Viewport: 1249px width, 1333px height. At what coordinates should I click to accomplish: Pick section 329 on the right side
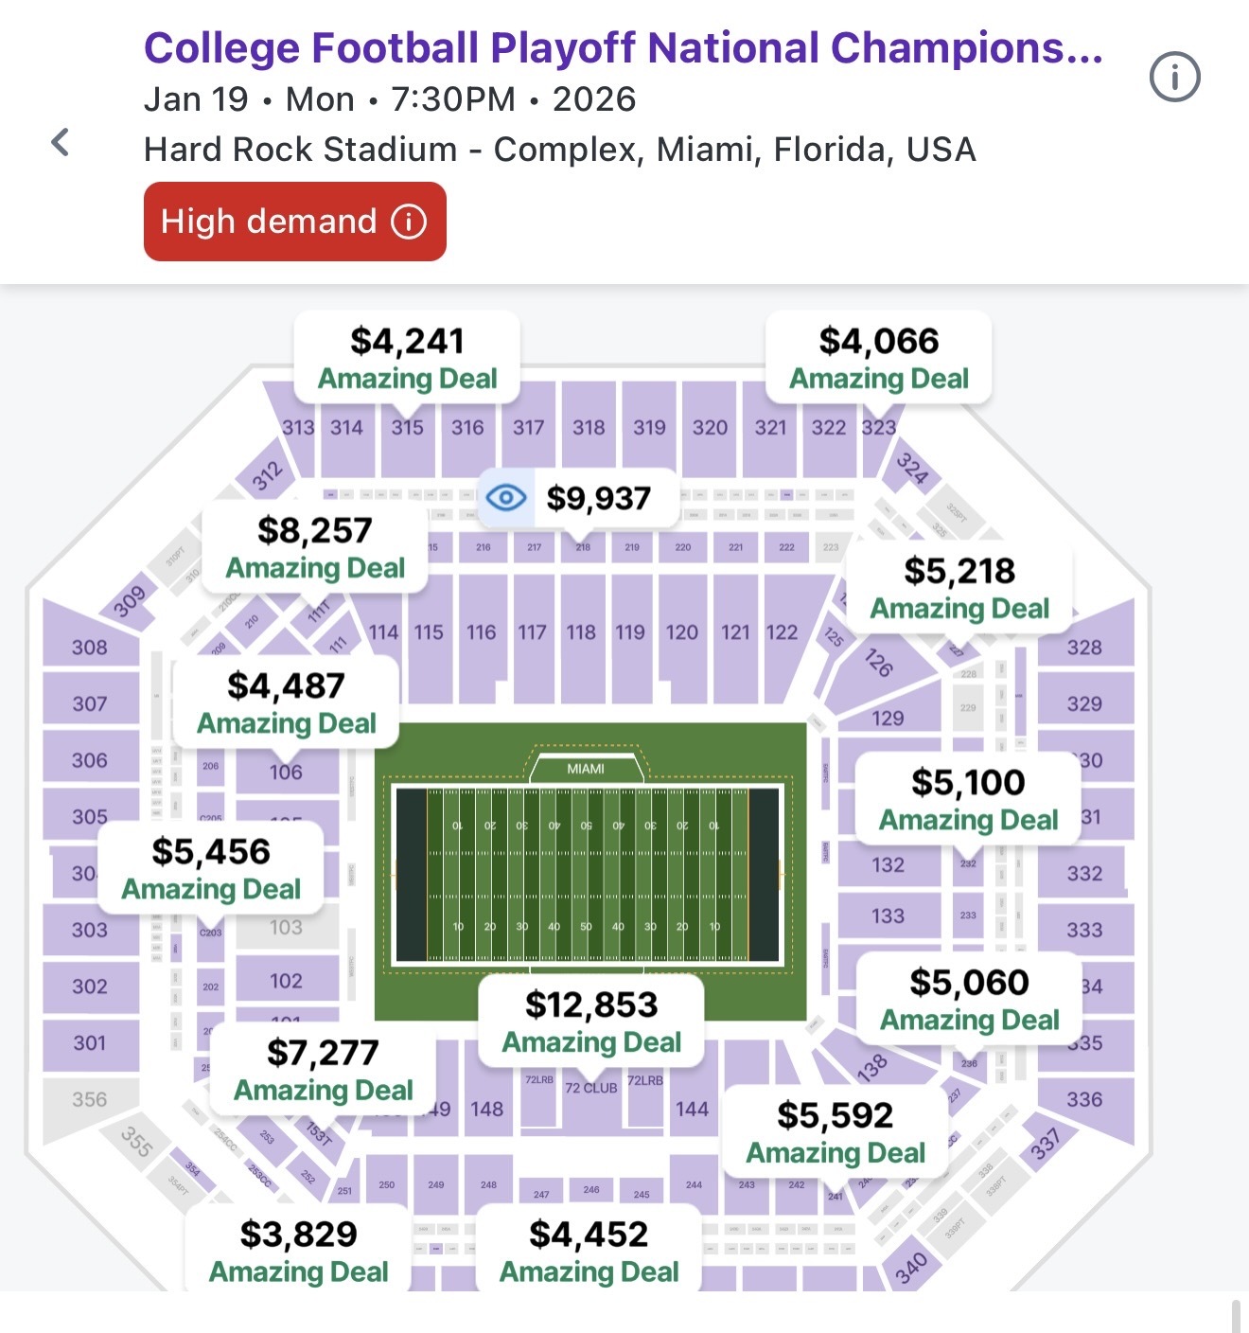click(1084, 703)
